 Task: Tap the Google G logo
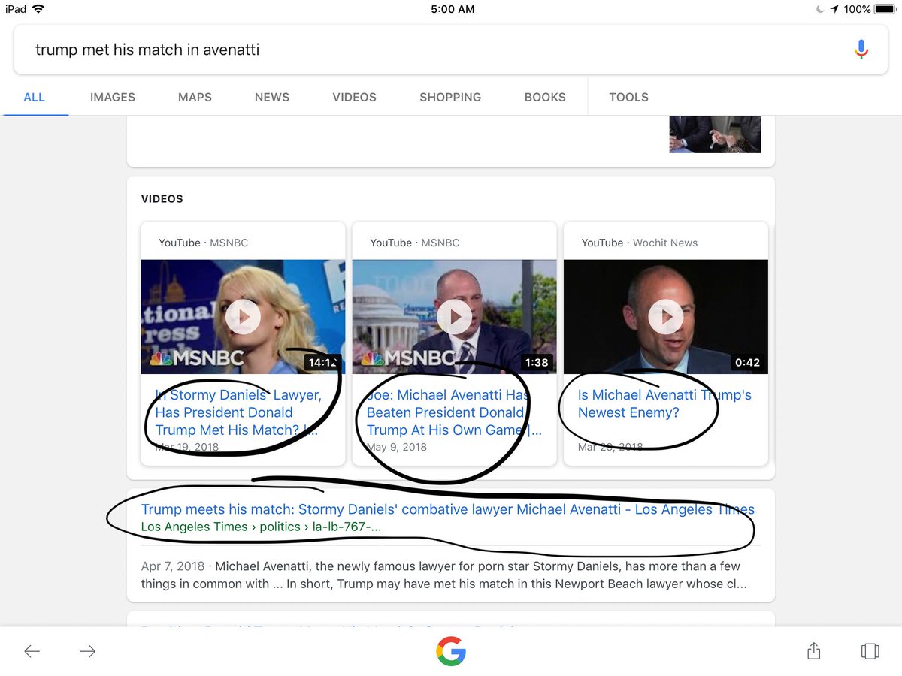(x=451, y=651)
